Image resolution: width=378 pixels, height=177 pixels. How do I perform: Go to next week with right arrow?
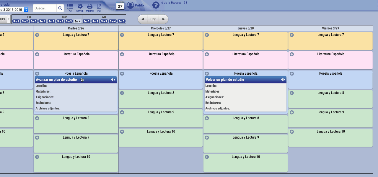[163, 19]
